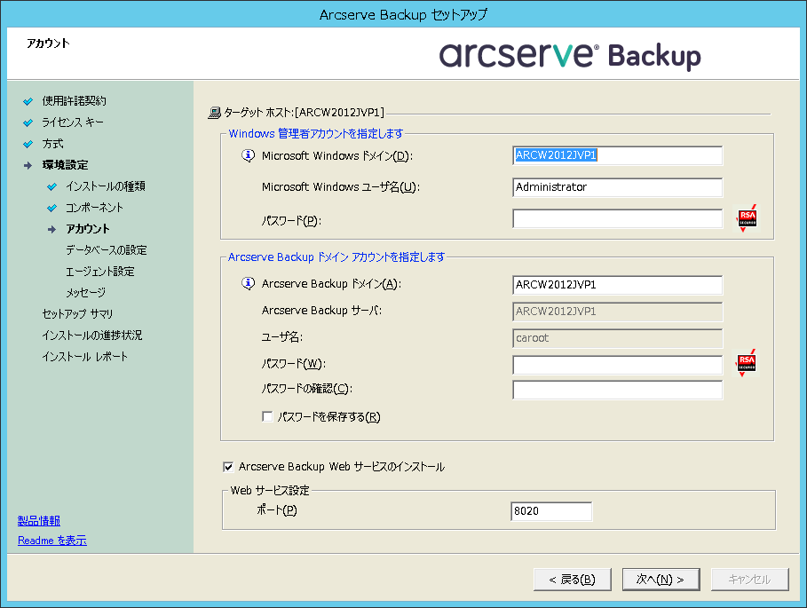Focus Windows パスワード(P) field
This screenshot has width=807, height=608.
pyautogui.click(x=618, y=218)
